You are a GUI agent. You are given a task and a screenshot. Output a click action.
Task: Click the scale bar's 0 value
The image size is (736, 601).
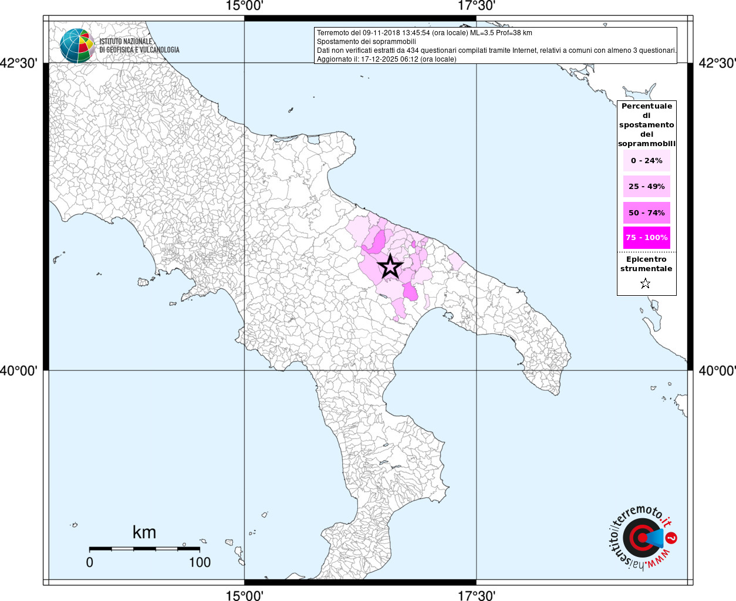coord(89,562)
